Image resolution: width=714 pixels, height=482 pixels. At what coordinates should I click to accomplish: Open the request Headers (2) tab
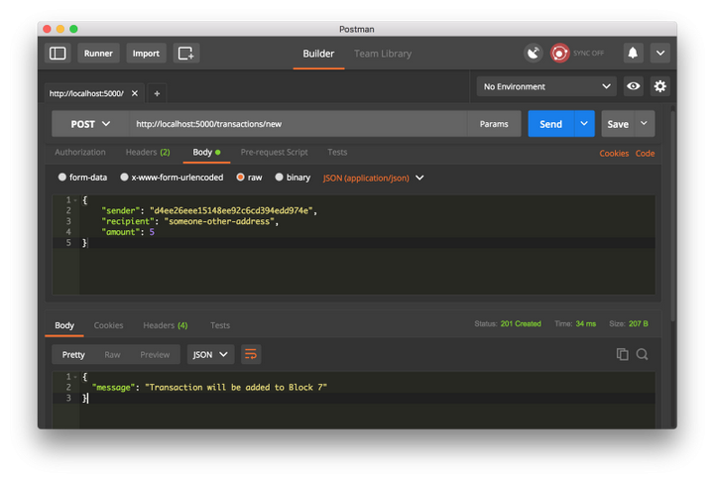click(x=147, y=152)
